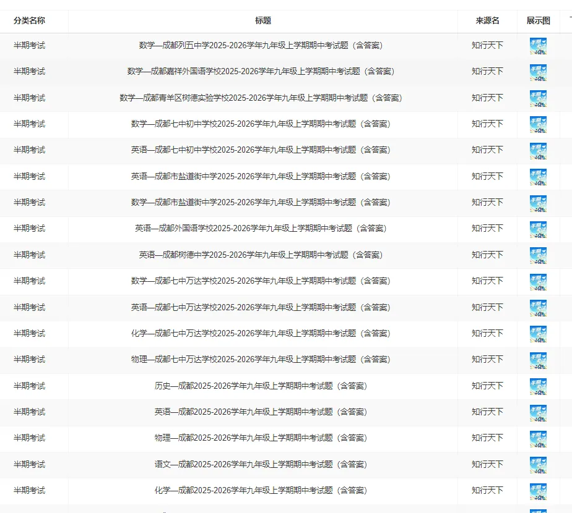This screenshot has width=572, height=513.
Task: Click 半期考试 in the 历史—成都2025-2026 row
Action: (x=29, y=386)
